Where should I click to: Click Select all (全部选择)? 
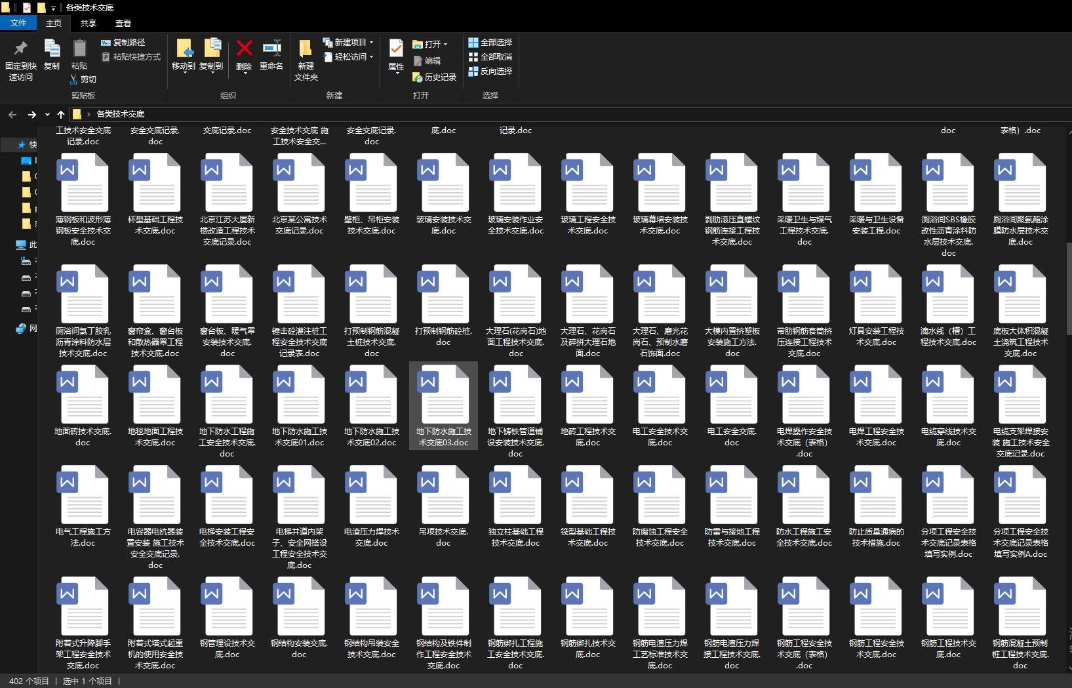click(490, 42)
